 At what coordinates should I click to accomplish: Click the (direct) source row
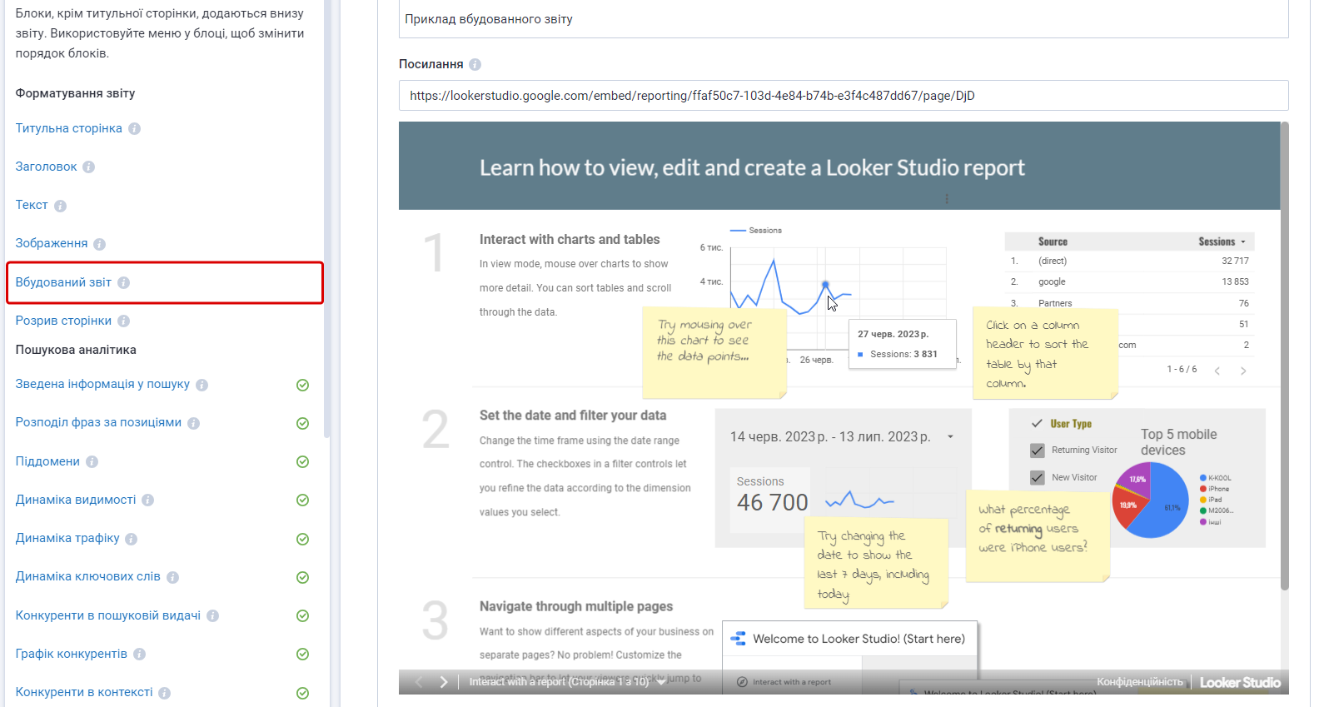(1130, 261)
